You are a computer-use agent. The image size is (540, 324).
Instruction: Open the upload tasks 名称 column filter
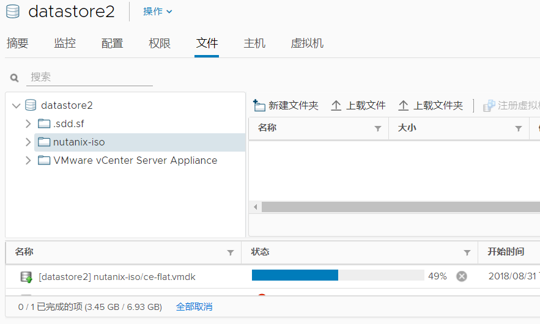point(231,252)
